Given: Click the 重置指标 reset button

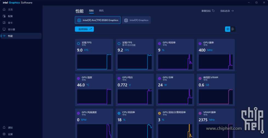Looking at the screenshot, I should coord(208,11).
